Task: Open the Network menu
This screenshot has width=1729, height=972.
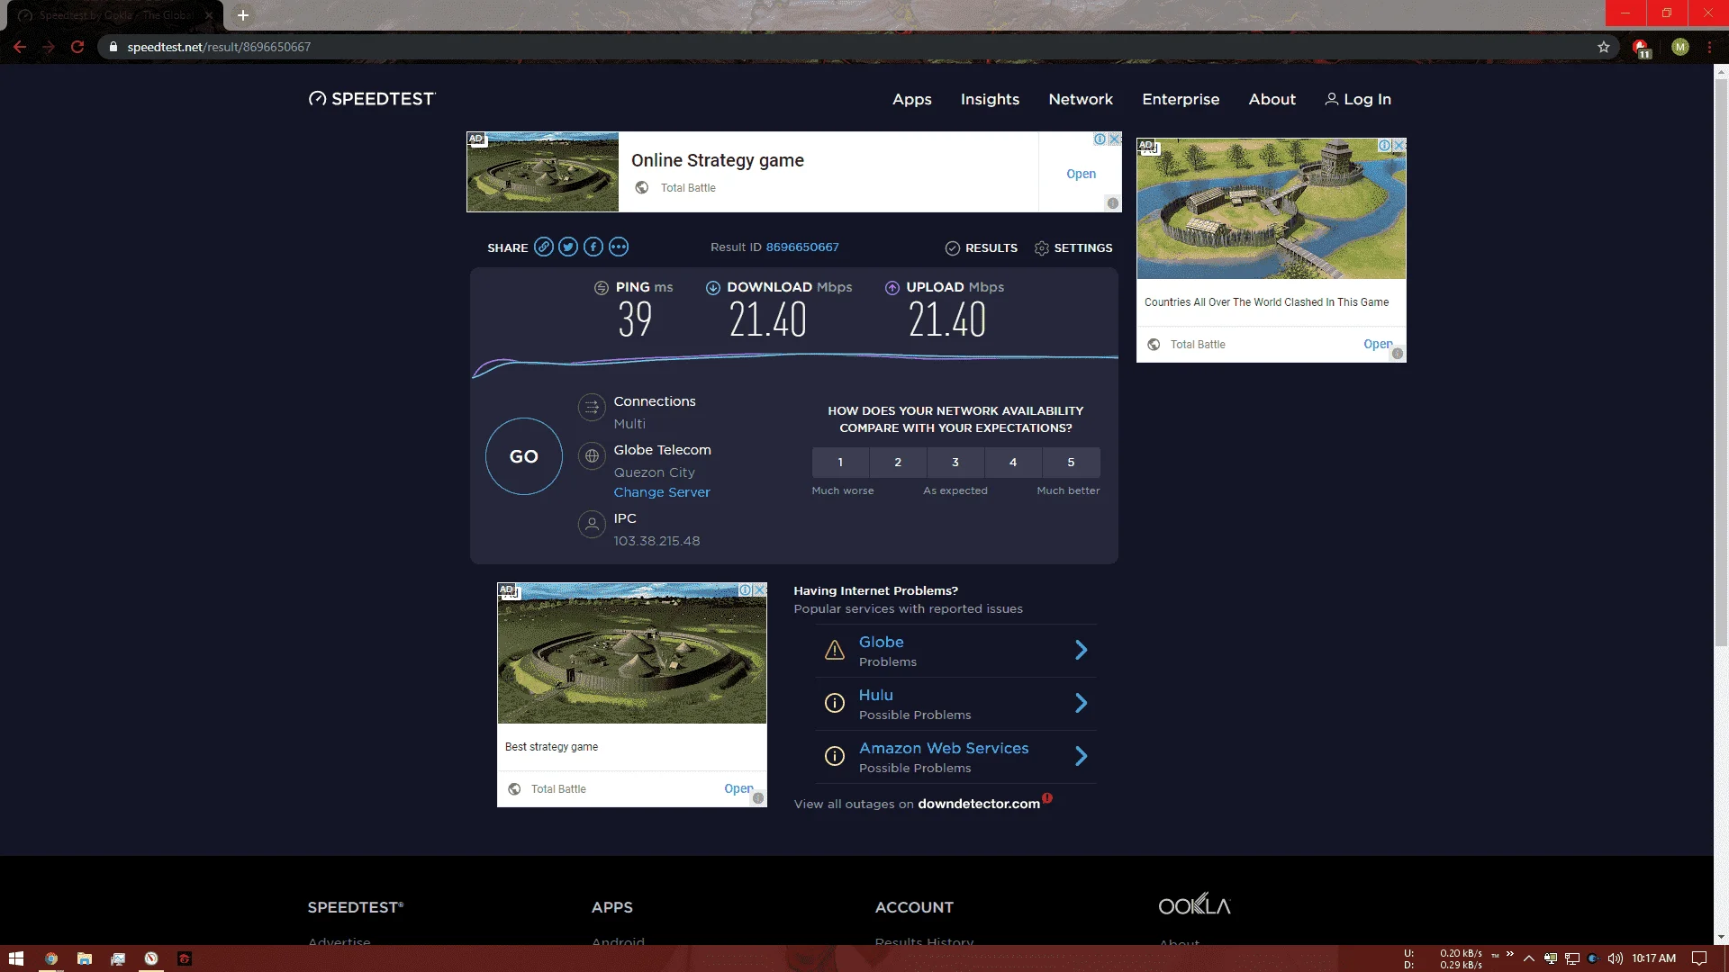Action: tap(1081, 99)
